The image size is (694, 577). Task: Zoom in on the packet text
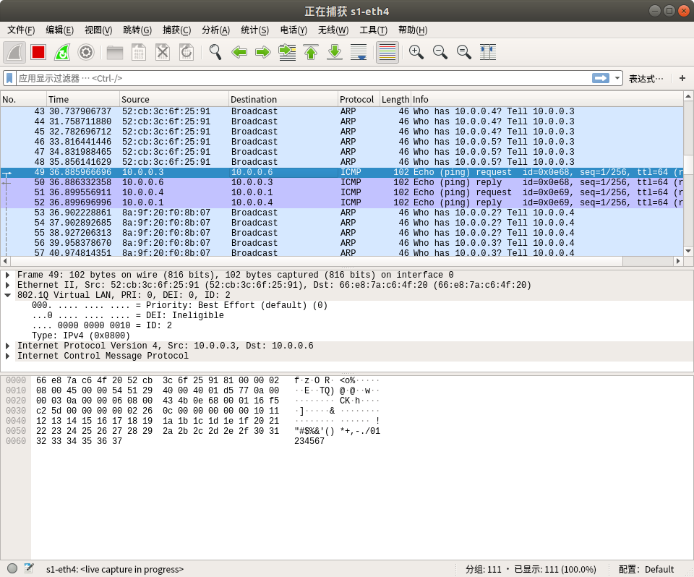[x=416, y=52]
